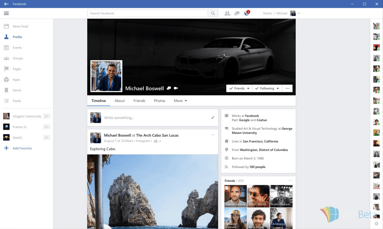Click the Feeds list icon
Viewport: 383px width, 229px height.
point(6,101)
